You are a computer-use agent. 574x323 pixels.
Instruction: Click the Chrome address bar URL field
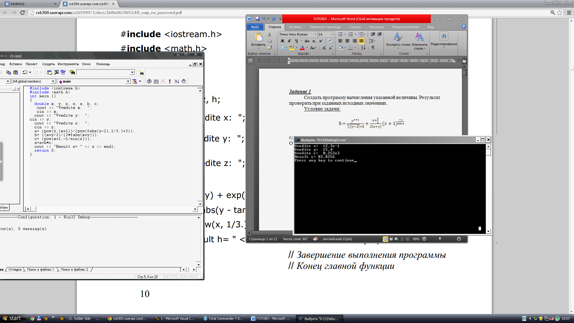click(x=290, y=13)
